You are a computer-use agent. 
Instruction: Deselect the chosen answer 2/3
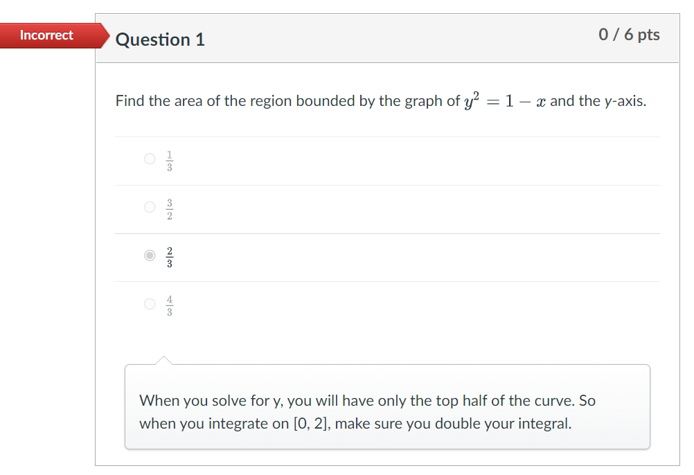tap(150, 256)
